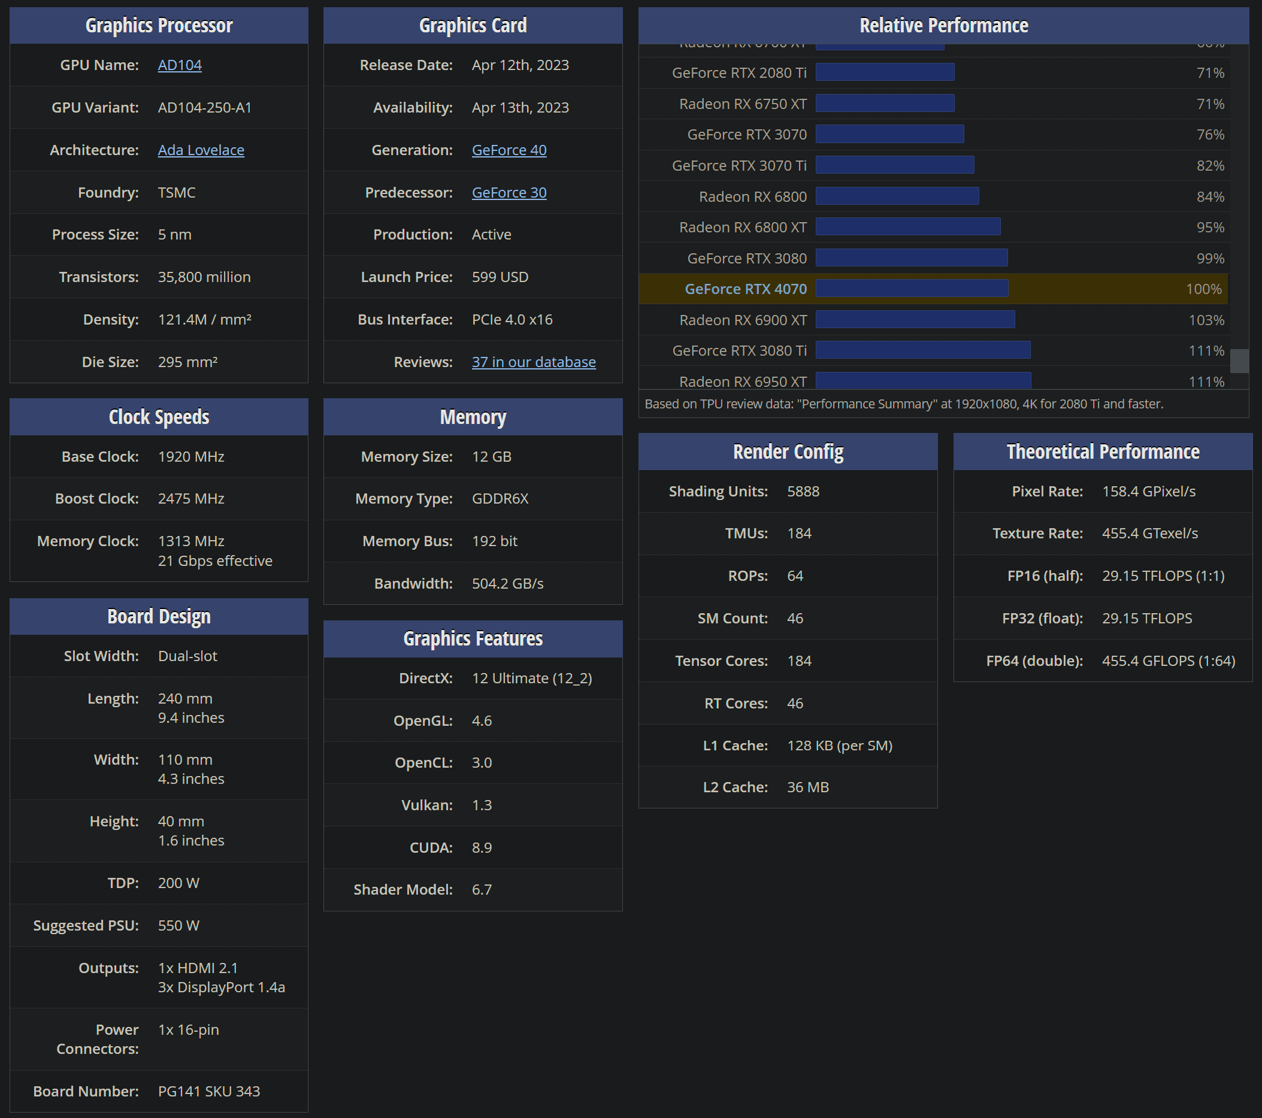This screenshot has height=1118, width=1262.
Task: Click the Board Number value PG141 SKU 343
Action: click(209, 1092)
